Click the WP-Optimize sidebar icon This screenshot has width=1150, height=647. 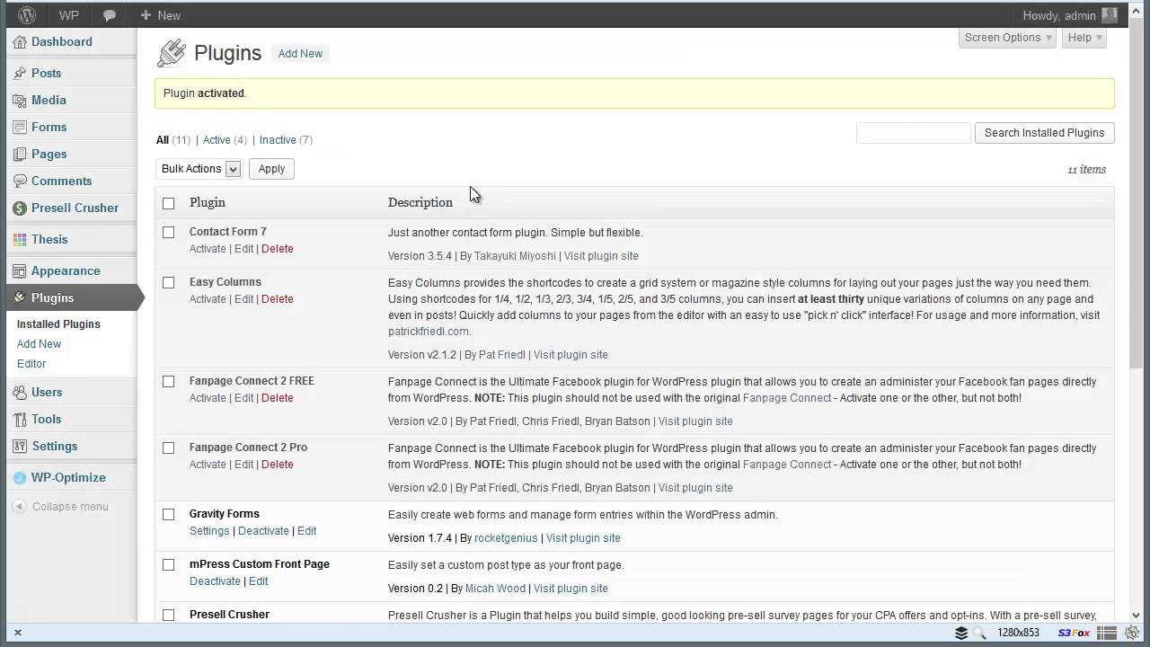pos(20,478)
